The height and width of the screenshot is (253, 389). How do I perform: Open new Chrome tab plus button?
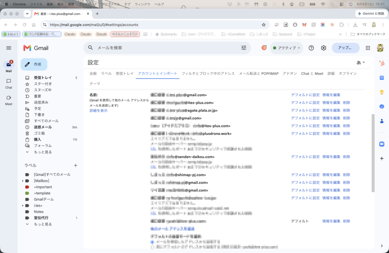[97, 14]
